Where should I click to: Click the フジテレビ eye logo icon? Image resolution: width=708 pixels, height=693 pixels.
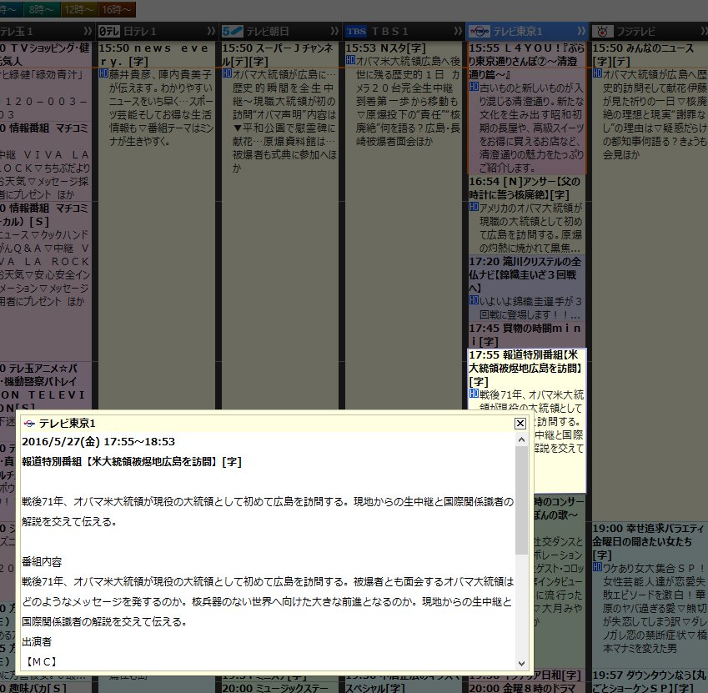[602, 32]
